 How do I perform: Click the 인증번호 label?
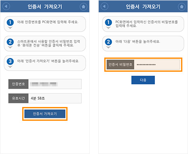click(x=18, y=84)
